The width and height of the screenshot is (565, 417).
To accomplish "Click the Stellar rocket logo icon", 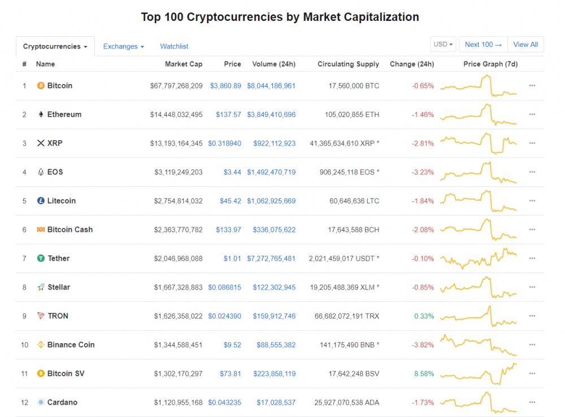I will (x=41, y=287).
